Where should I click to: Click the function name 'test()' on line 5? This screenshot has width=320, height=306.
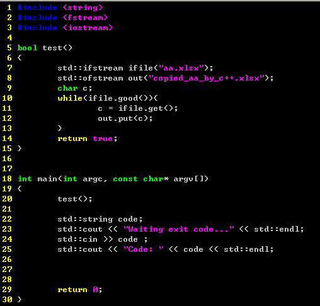pyautogui.click(x=57, y=48)
